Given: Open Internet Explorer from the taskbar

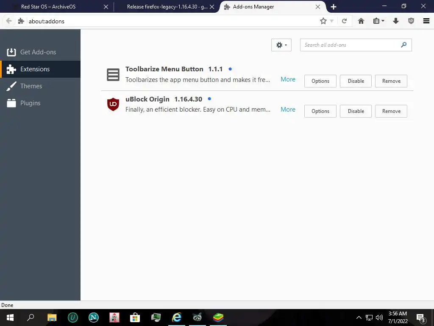Looking at the screenshot, I should coord(177,318).
